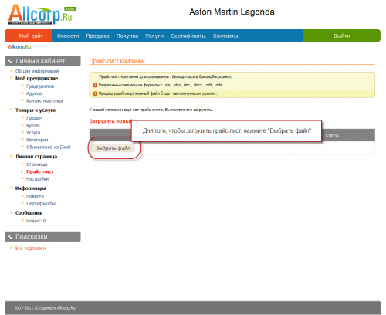Open the Категории sidebar link
This screenshot has width=386, height=315.
tap(37, 140)
